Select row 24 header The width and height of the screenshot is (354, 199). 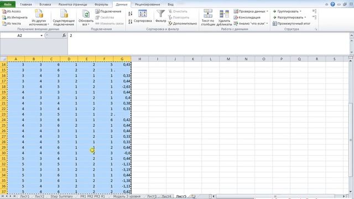pos(3,120)
